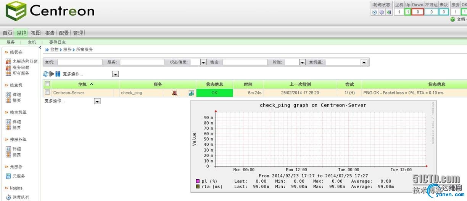This screenshot has height=201, width=467.
Task: Open the check_ping service link
Action: click(x=132, y=93)
